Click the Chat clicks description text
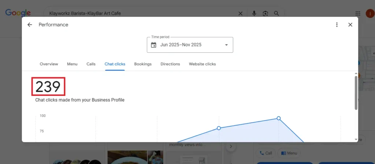 tap(80, 100)
